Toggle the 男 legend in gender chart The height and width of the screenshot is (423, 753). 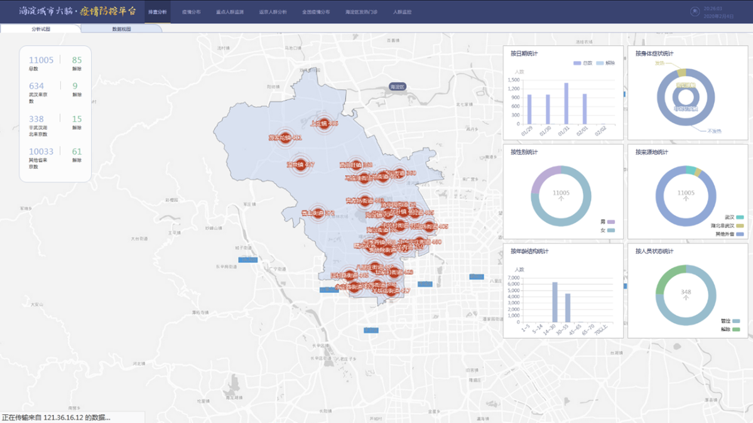[x=611, y=222]
